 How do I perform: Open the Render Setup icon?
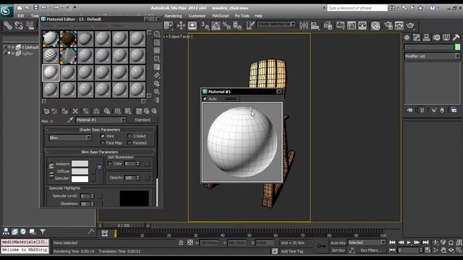[x=388, y=26]
